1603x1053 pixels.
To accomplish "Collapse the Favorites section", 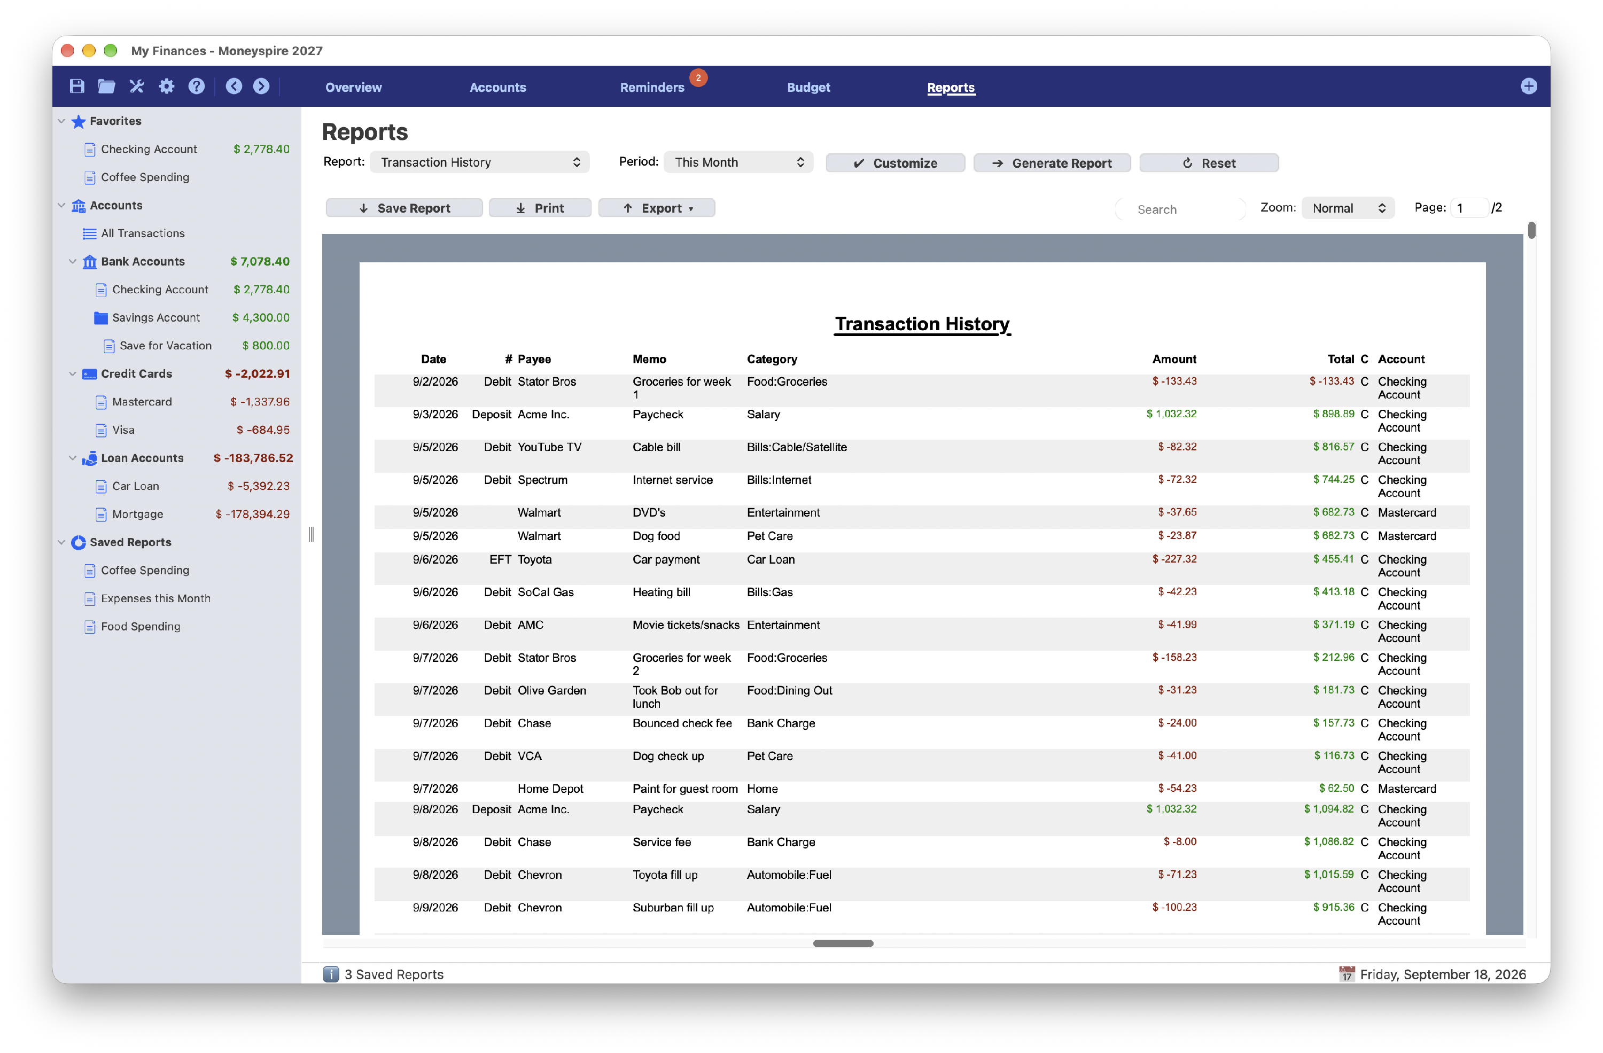I will click(x=61, y=121).
